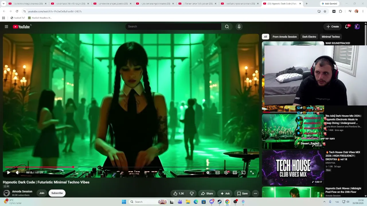Click the YouTube search magnifier button
The height and width of the screenshot is (206, 367).
pyautogui.click(x=227, y=27)
